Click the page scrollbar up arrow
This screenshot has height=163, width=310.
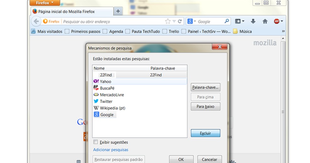point(283,38)
